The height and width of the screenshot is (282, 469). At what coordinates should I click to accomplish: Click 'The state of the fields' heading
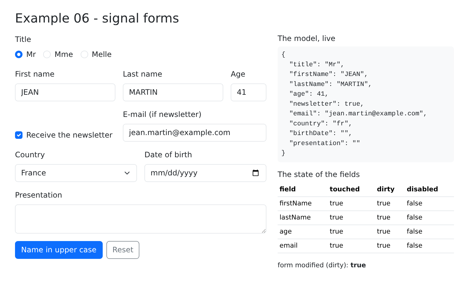(319, 174)
